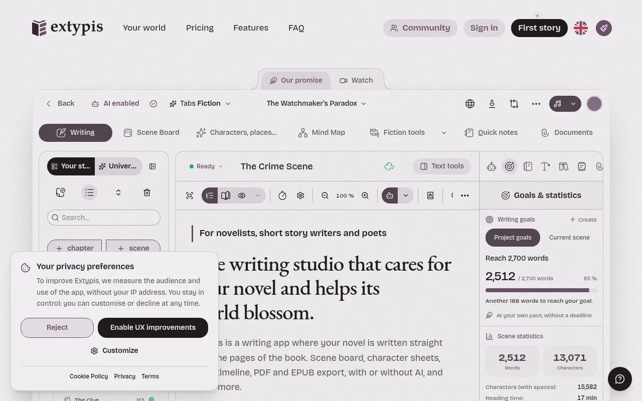The image size is (642, 401).
Task: Click Enable UX improvements button
Action: [x=153, y=328]
